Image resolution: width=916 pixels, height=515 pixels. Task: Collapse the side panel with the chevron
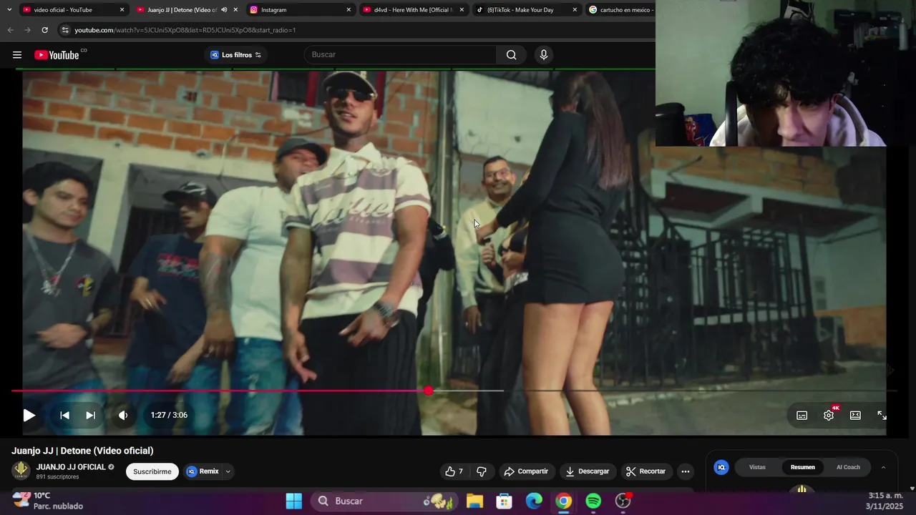pyautogui.click(x=883, y=467)
